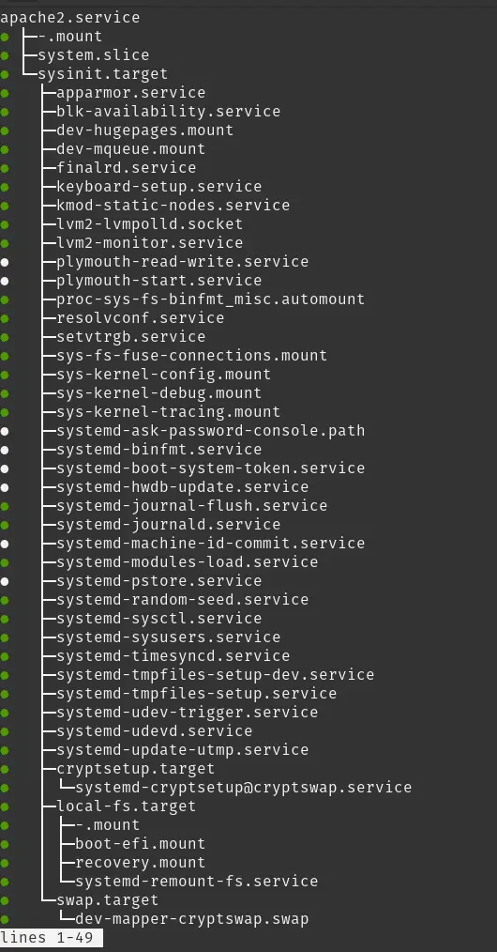Click the white dot beside systemd-hwdb-update.service
The width and height of the screenshot is (497, 952).
point(5,487)
